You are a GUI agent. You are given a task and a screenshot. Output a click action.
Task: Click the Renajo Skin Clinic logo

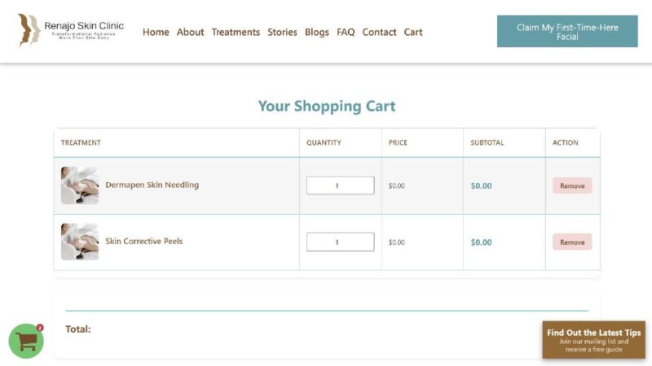pos(72,31)
